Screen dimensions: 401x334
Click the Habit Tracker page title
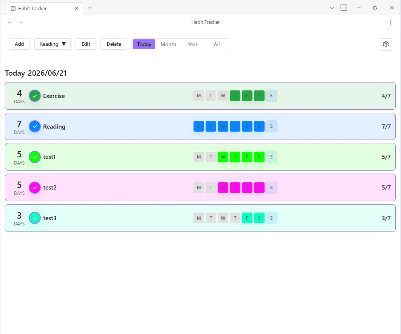(x=206, y=22)
